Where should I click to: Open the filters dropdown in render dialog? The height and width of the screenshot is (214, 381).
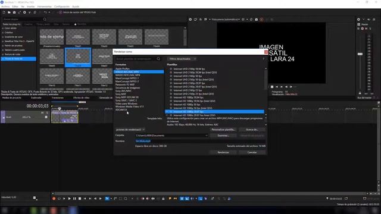[x=182, y=59]
